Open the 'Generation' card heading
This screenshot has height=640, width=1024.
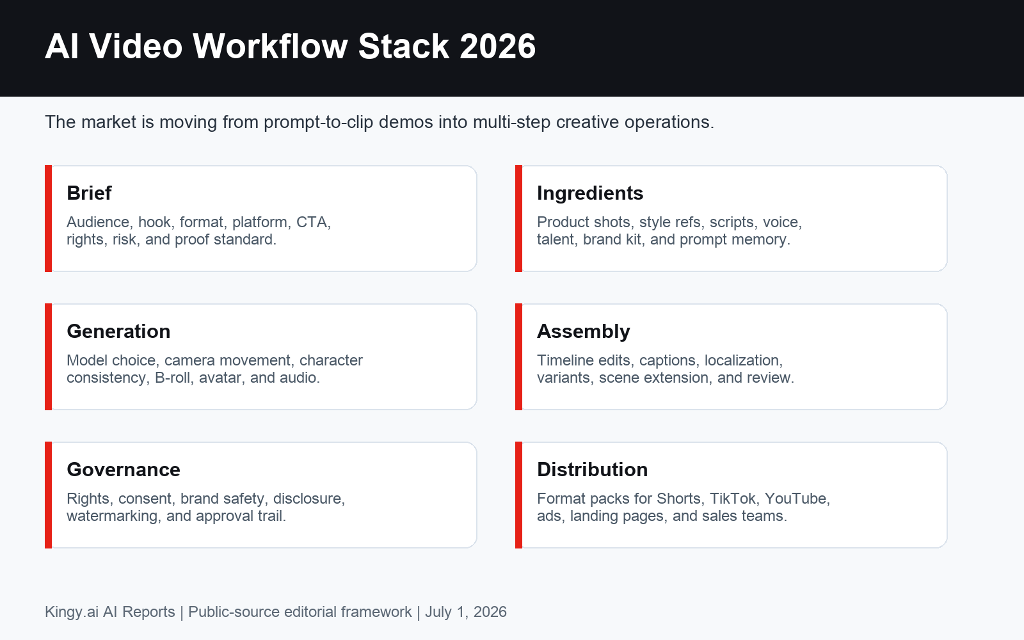118,332
